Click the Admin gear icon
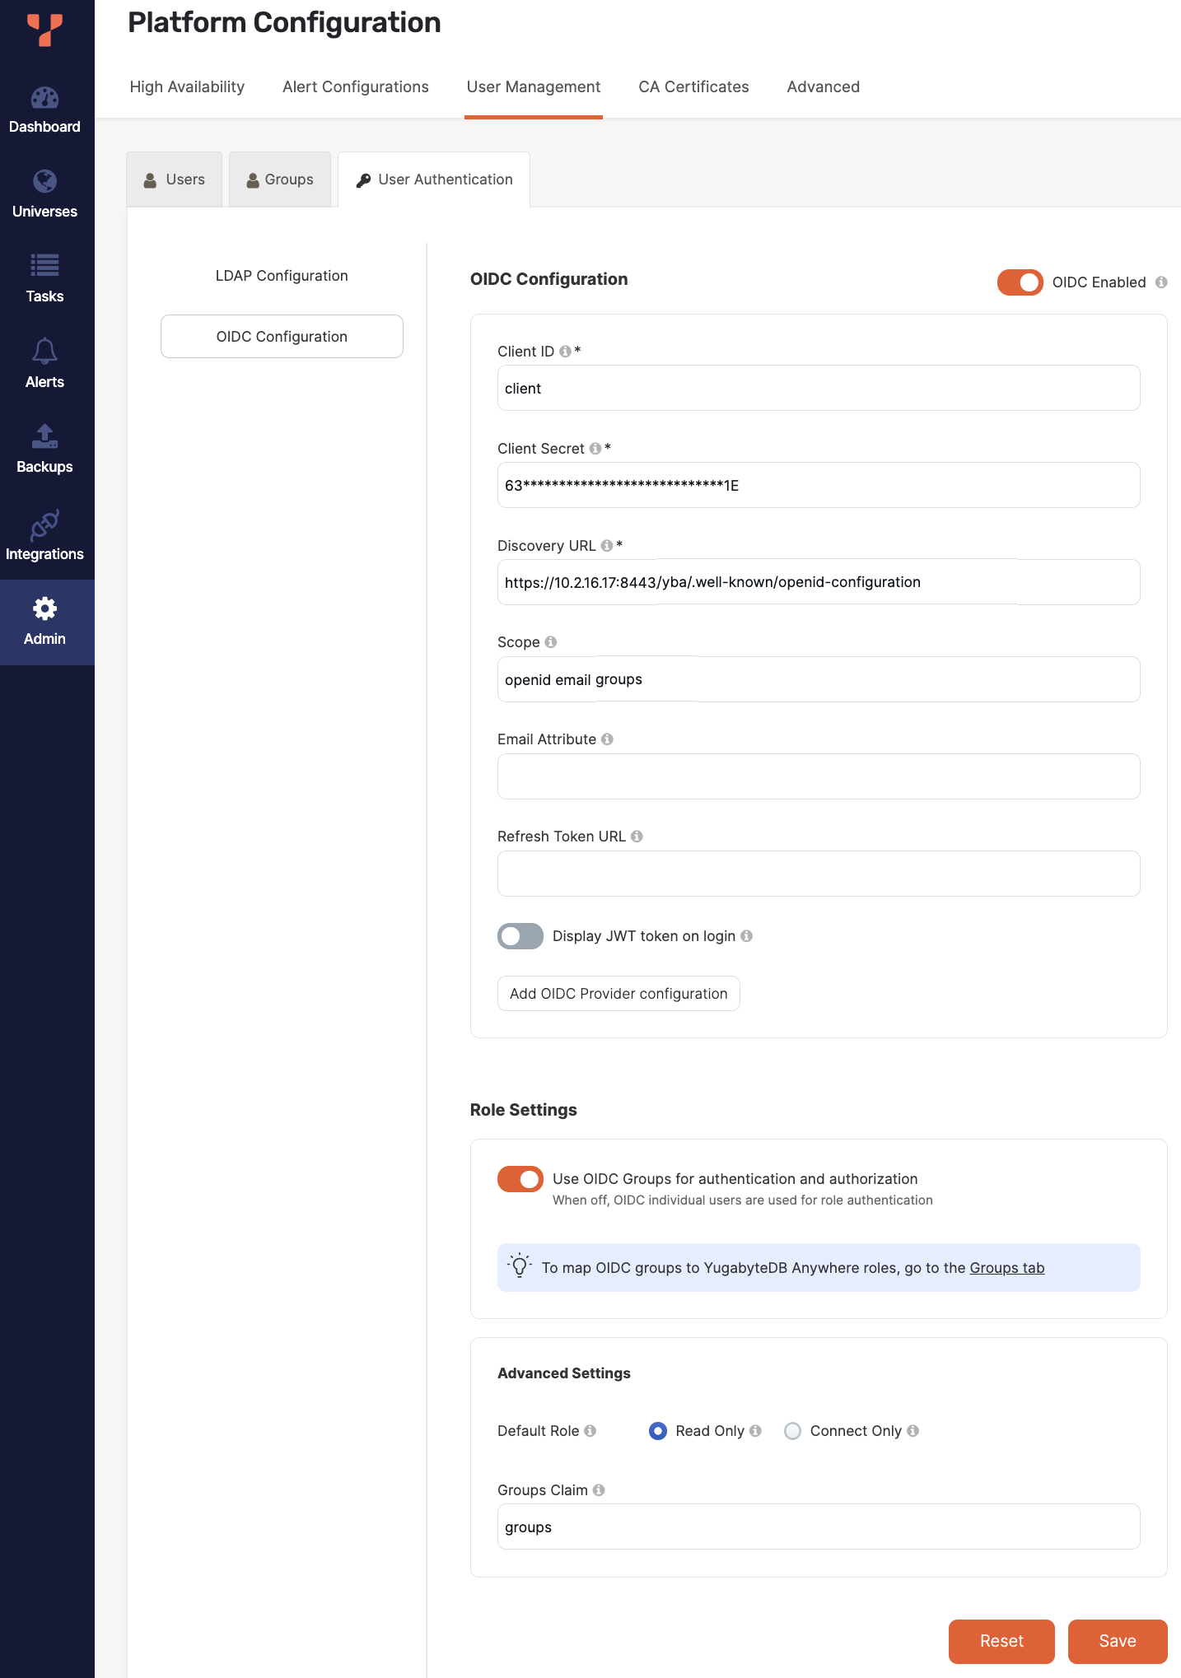 point(44,609)
